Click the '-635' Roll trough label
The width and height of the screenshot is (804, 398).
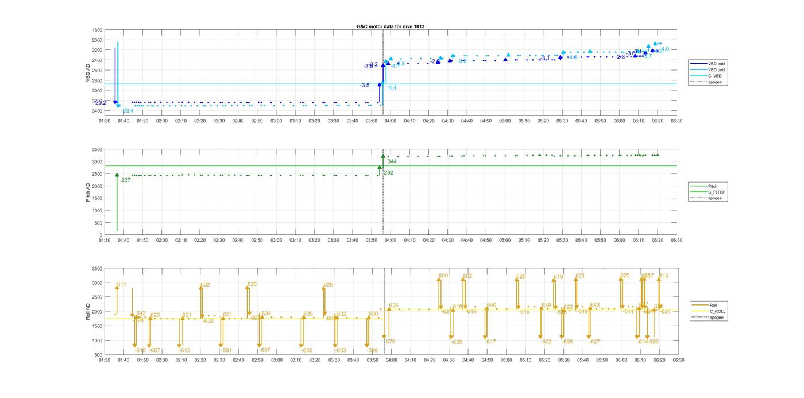[567, 342]
